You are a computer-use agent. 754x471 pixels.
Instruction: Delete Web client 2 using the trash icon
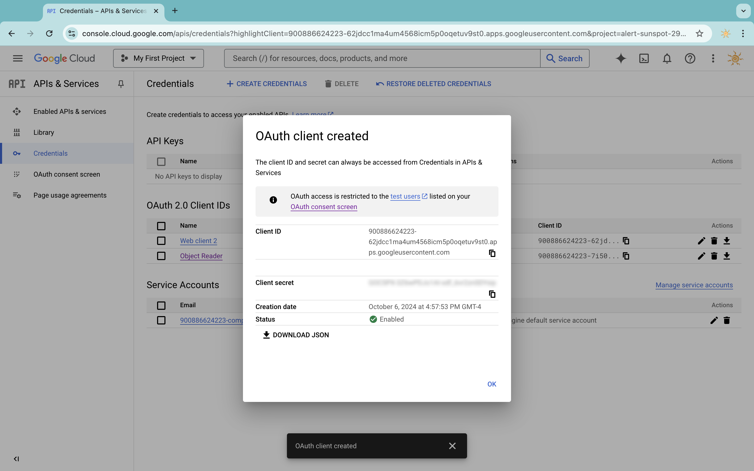click(714, 240)
